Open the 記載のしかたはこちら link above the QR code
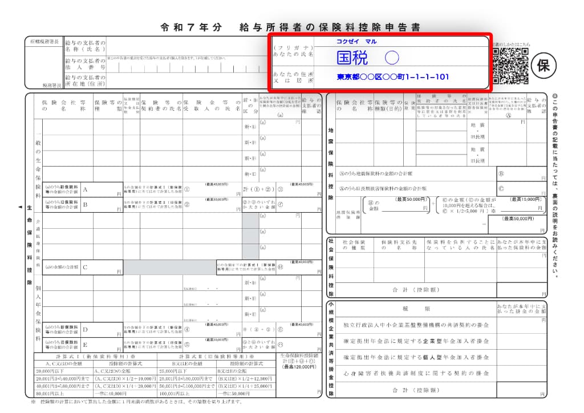 512,44
